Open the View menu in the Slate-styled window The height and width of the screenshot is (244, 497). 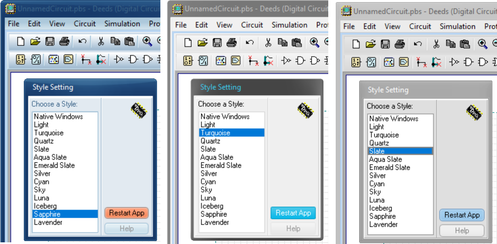point(393,26)
